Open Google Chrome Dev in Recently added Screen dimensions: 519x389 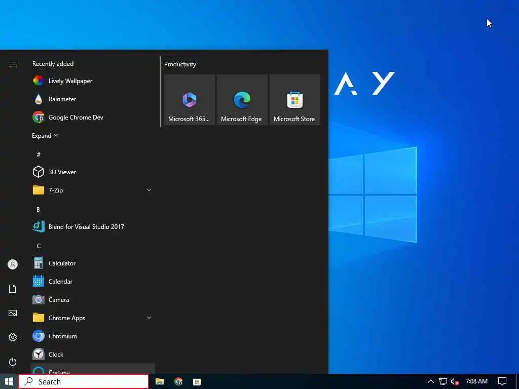(93, 118)
